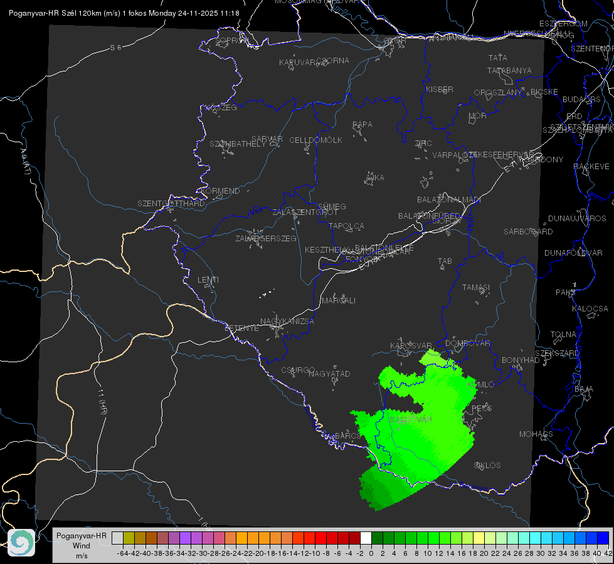Click the SOPRON city label
614x564 pixels.
coord(232,40)
